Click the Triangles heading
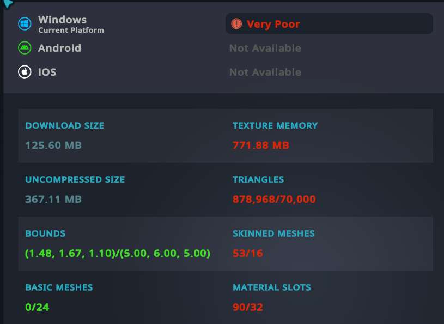Screen dimensions: 444x324 258,179
